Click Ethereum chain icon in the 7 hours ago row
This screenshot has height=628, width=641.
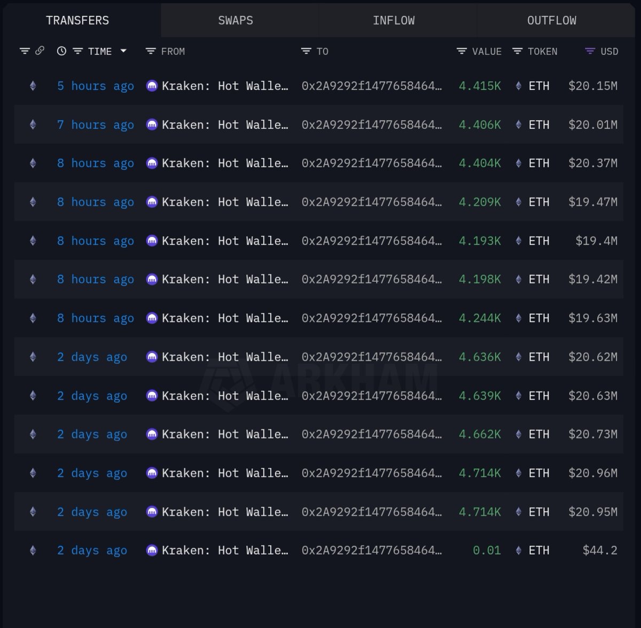point(33,125)
